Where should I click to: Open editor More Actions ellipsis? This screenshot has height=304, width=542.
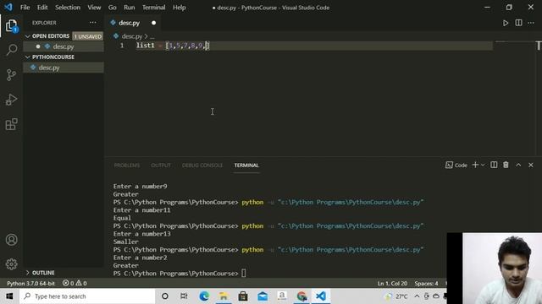(531, 23)
